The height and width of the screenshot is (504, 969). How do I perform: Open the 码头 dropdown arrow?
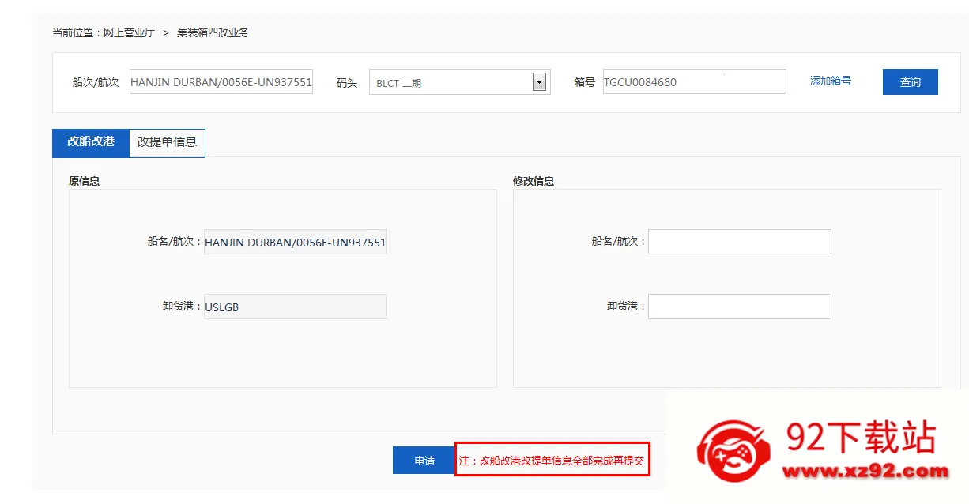(539, 81)
